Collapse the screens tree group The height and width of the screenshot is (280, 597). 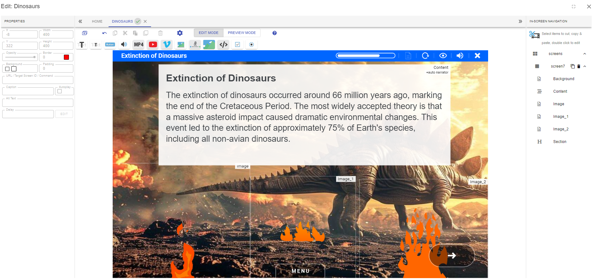click(584, 54)
